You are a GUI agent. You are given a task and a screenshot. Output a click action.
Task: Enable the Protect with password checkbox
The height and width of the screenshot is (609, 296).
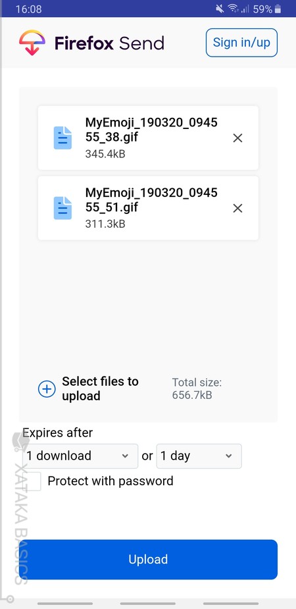(x=32, y=481)
